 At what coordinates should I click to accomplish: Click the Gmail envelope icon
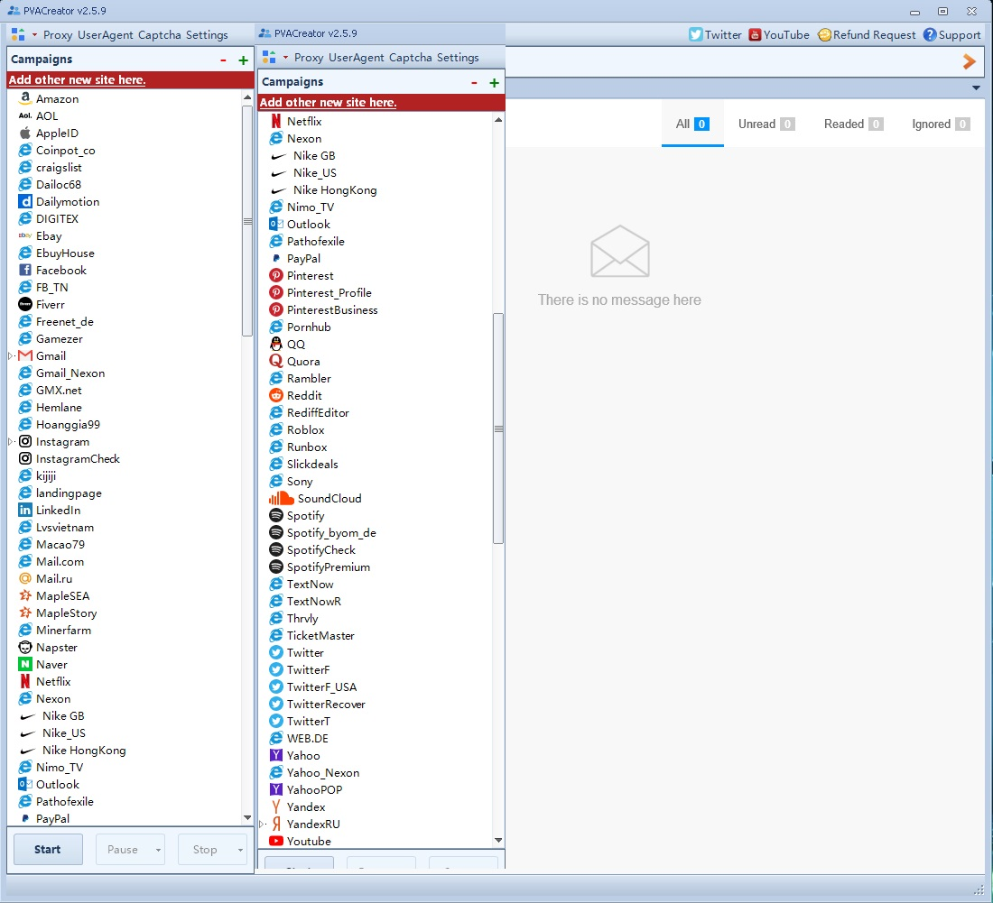[x=24, y=355]
